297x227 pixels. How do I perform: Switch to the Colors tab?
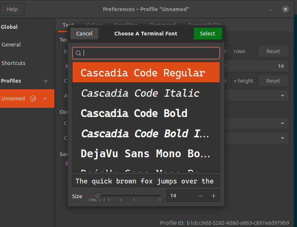pyautogui.click(x=94, y=25)
